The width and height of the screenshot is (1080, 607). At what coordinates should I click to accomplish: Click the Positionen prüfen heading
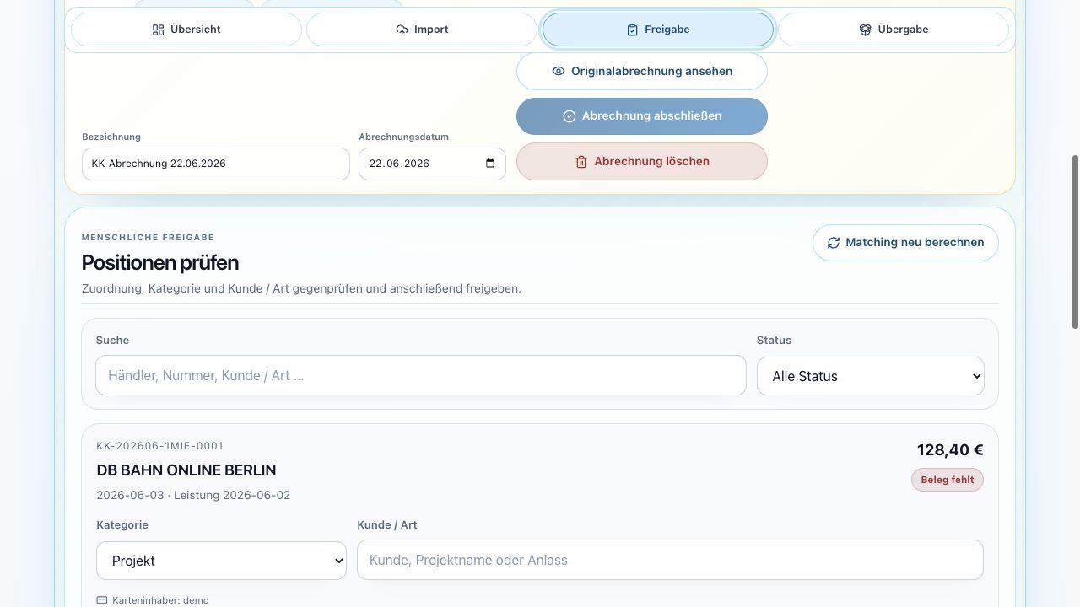pyautogui.click(x=160, y=263)
